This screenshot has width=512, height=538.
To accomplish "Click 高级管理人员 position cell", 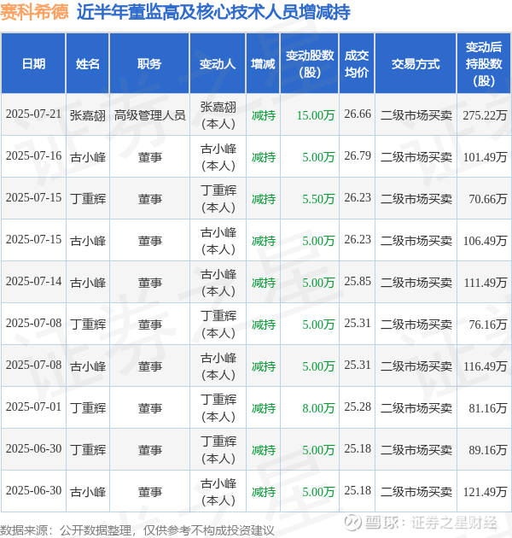I will click(149, 115).
